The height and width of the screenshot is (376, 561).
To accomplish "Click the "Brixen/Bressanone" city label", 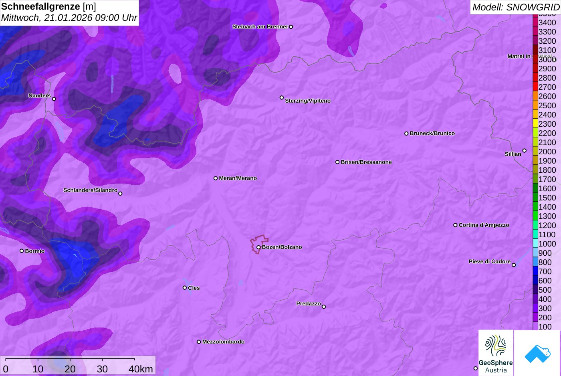I will click(x=366, y=162).
